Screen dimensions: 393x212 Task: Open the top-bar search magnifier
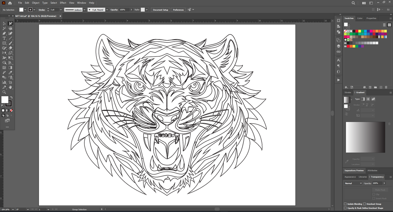(353, 3)
